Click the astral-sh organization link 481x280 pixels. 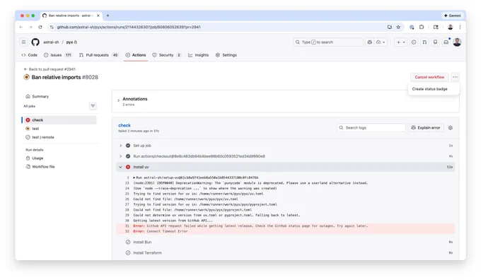(x=51, y=42)
